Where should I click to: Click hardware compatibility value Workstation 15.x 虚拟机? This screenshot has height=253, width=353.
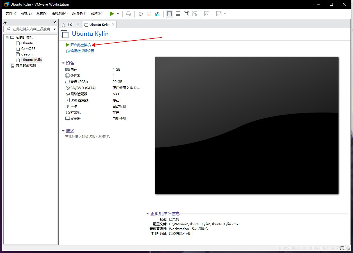coord(188,229)
